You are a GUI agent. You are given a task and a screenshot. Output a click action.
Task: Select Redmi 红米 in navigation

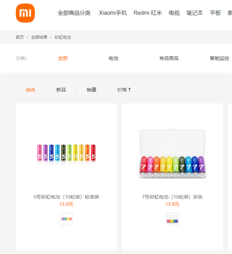click(x=147, y=13)
